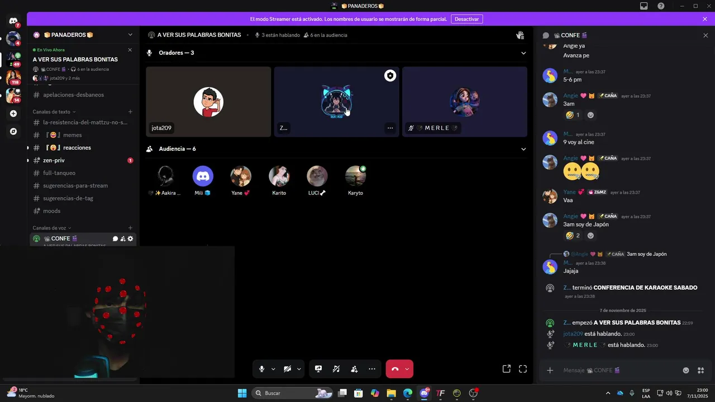Open the more options ellipsis in call controls
715x402 pixels.
click(372, 369)
